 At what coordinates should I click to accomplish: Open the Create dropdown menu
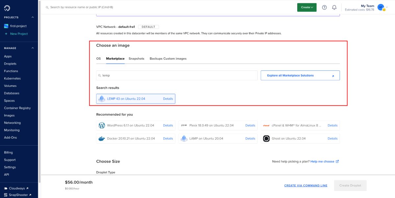[x=307, y=7]
